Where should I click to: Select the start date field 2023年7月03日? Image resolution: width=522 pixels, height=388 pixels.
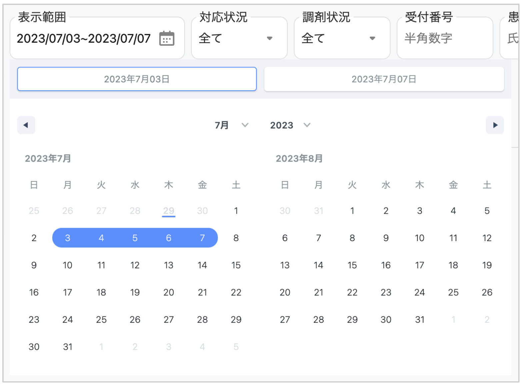pyautogui.click(x=137, y=79)
